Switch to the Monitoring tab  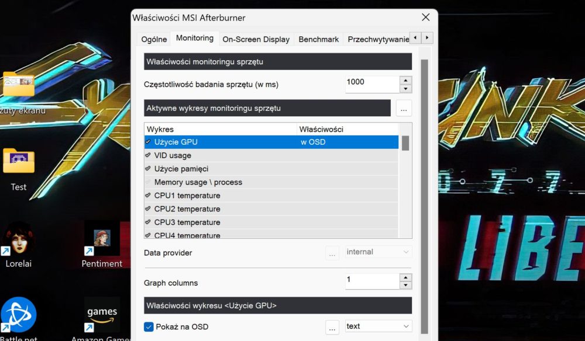coord(195,38)
